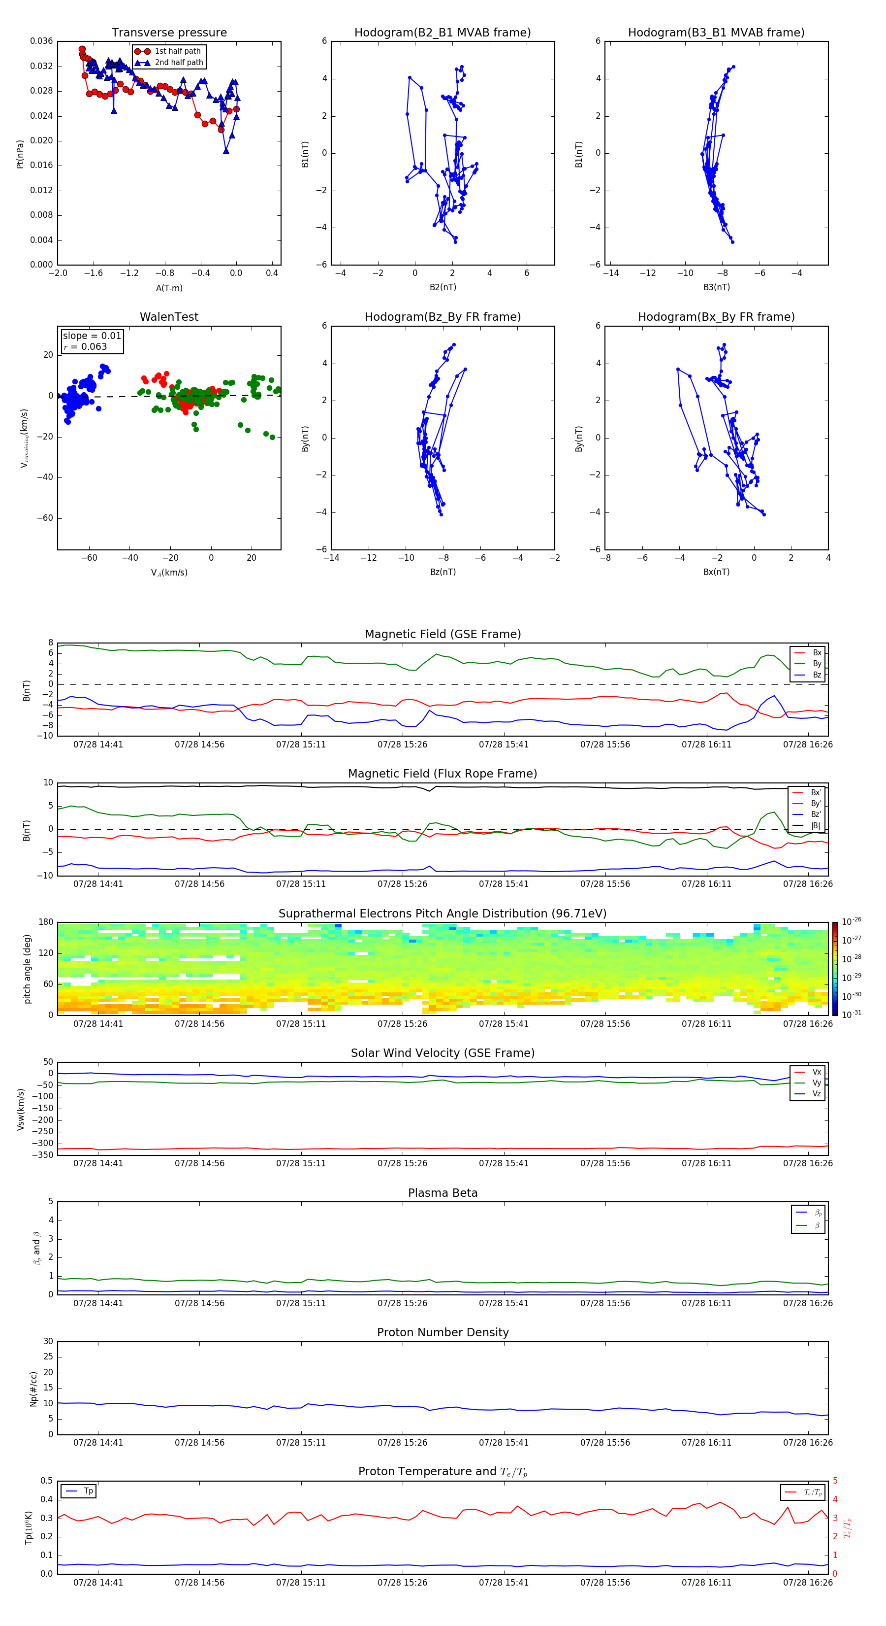Click the "Plasma Beta" plot title
Image resolution: width=886 pixels, height=1626 pixels.
tap(443, 1193)
